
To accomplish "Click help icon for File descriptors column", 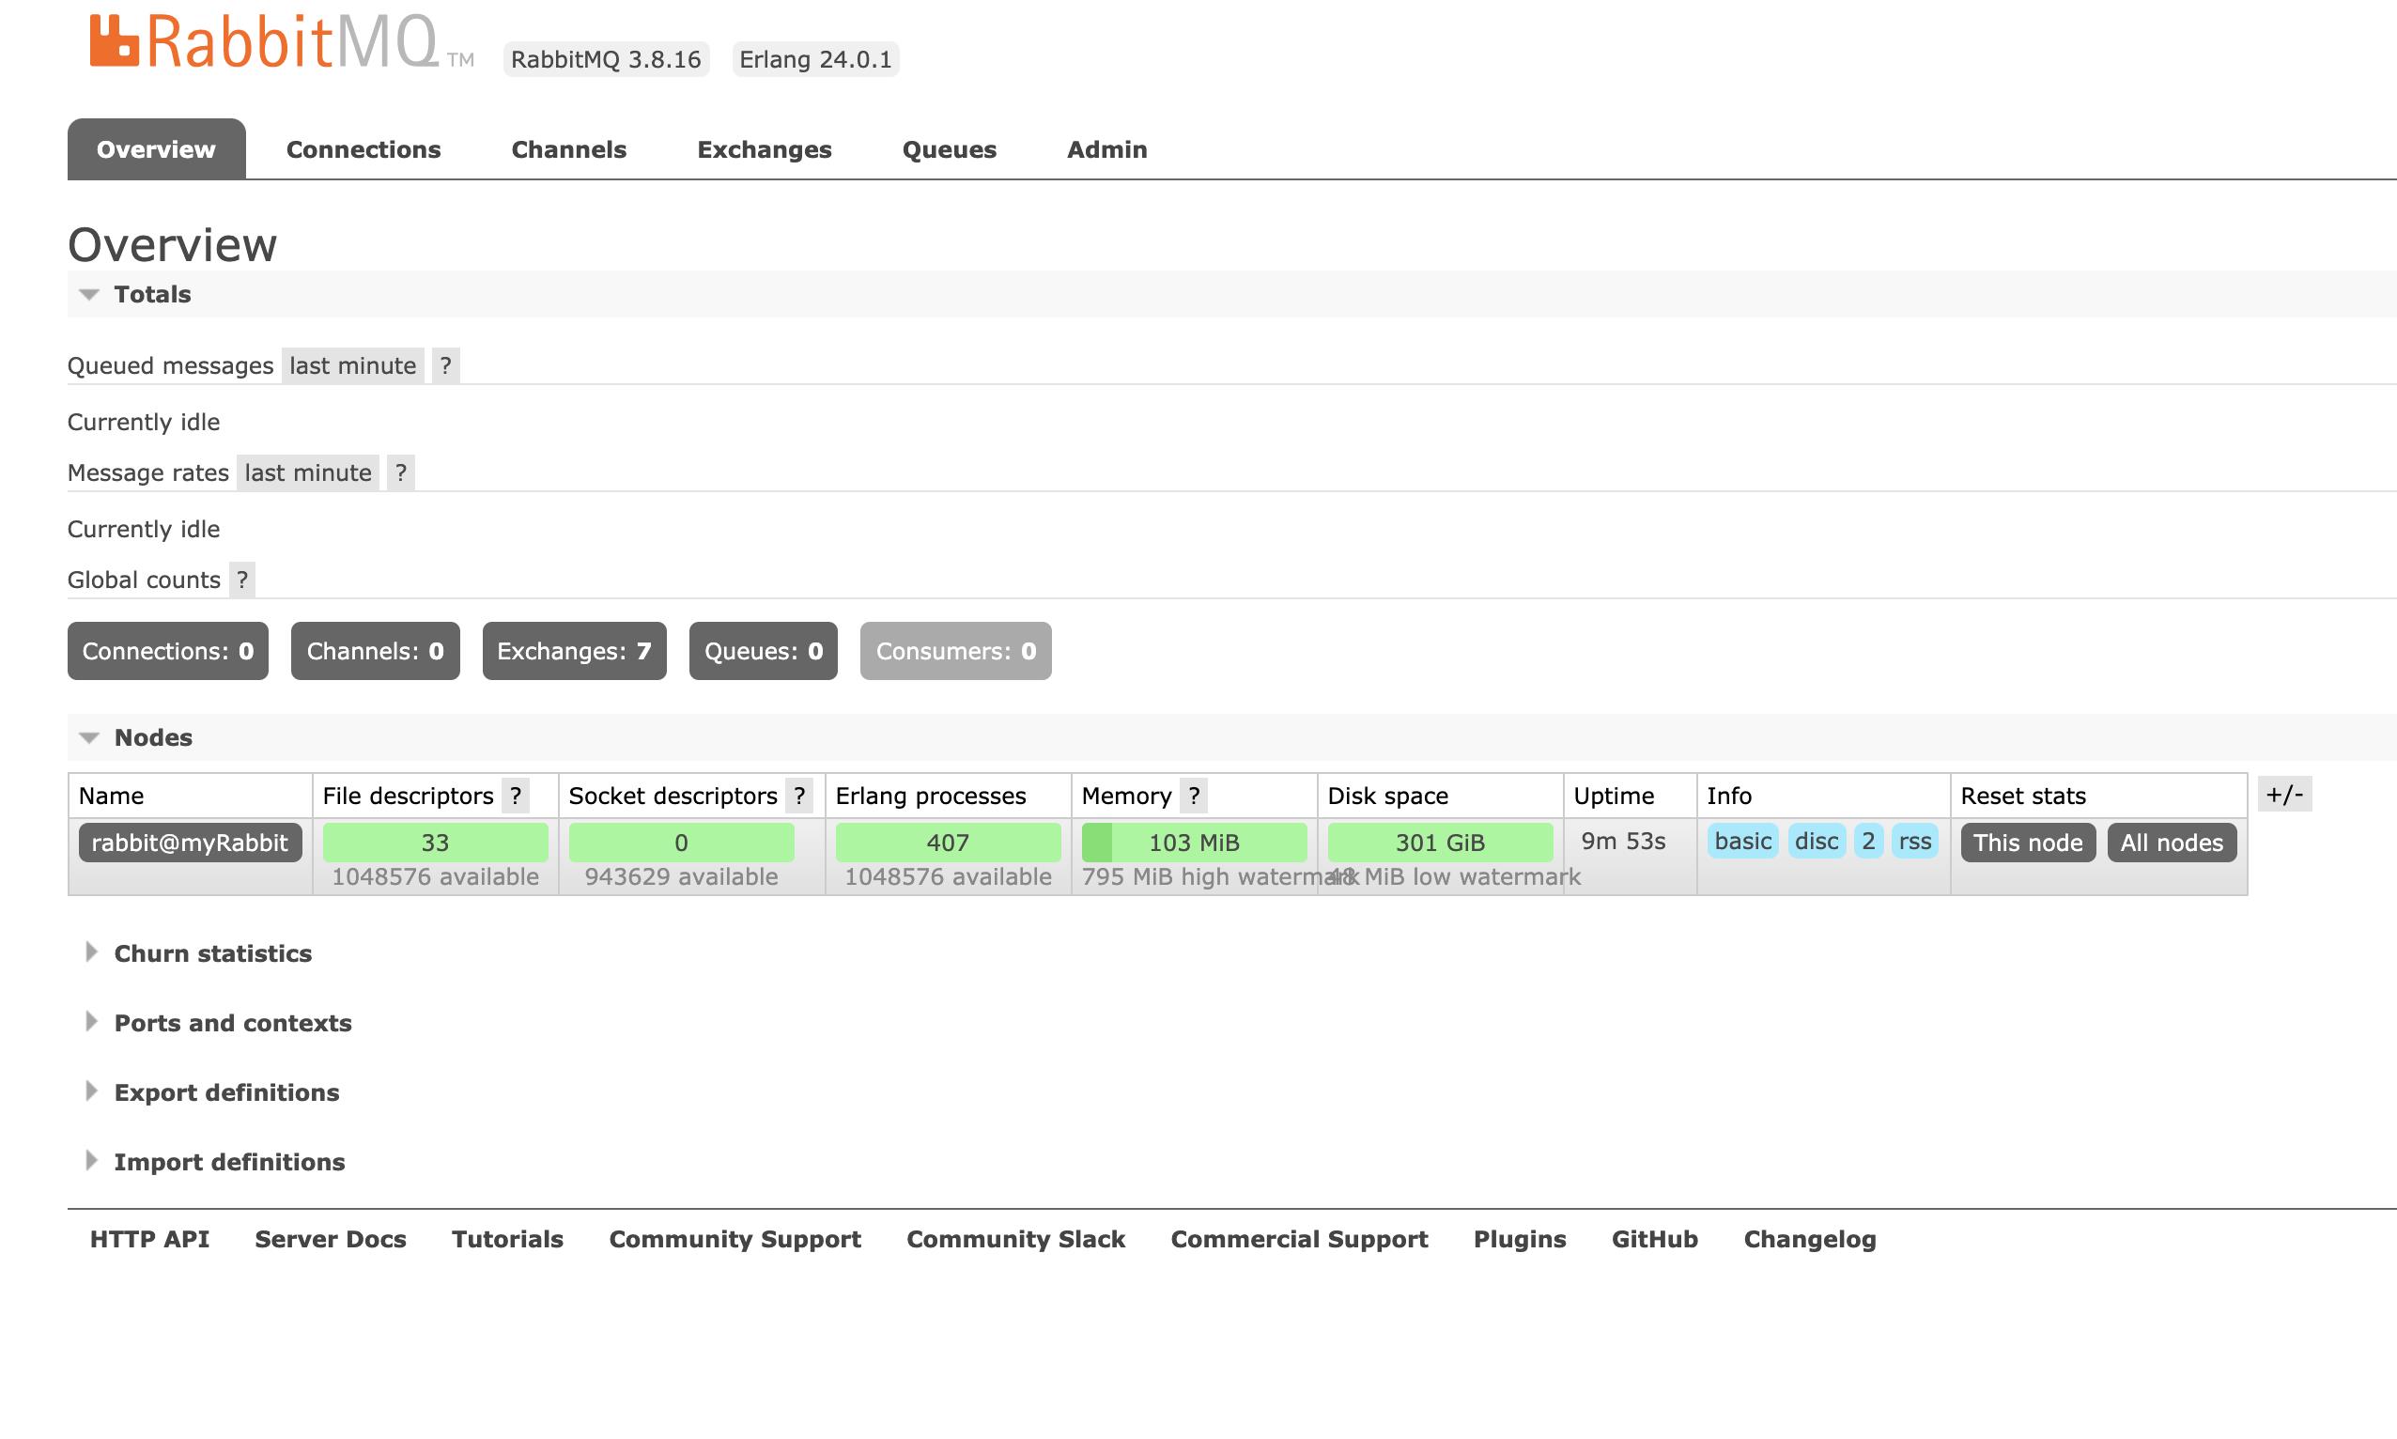I will pyautogui.click(x=516, y=797).
